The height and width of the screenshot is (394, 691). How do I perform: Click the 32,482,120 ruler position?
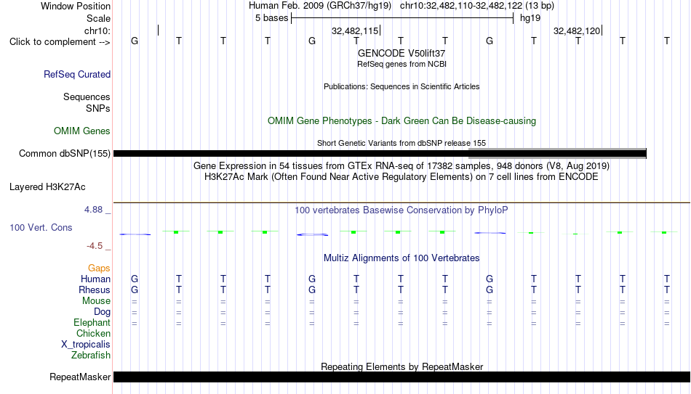pyautogui.click(x=577, y=30)
